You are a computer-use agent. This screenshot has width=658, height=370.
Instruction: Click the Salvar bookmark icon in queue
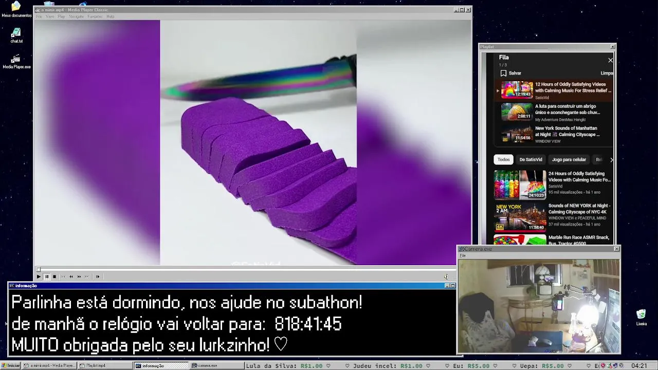coord(503,73)
